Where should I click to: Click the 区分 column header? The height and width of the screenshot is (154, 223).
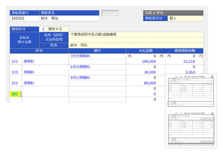(39, 51)
